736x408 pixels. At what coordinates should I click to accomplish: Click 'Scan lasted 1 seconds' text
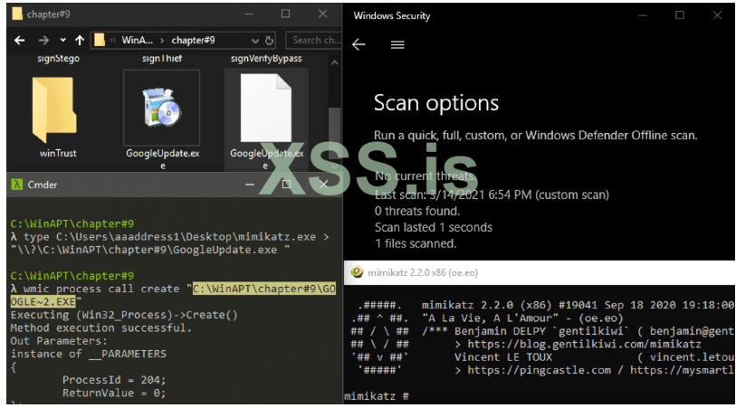434,227
